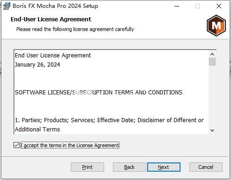231x180 pixels.
Task: Click the disabled maximize button
Action: pos(198,6)
